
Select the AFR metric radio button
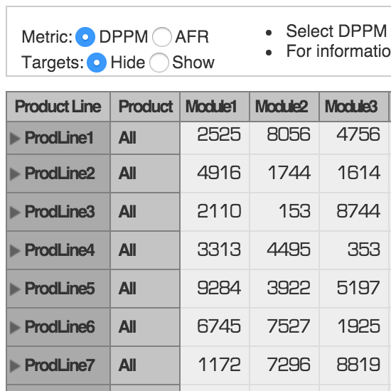162,37
